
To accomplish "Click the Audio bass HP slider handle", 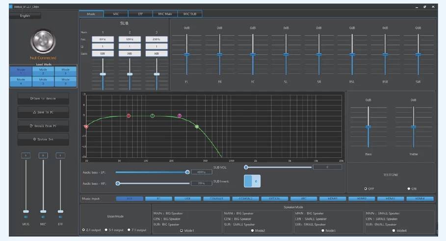I will [x=117, y=183].
